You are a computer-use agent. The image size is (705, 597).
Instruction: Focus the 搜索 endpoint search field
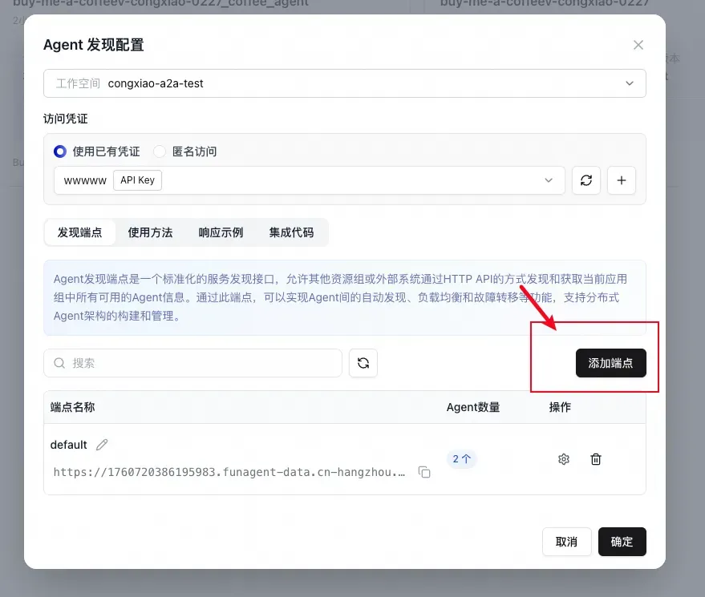click(192, 363)
